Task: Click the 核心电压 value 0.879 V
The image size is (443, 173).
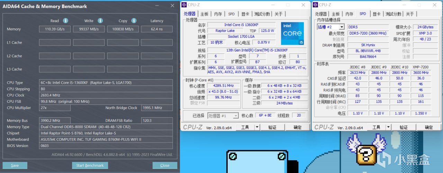Action: [x=264, y=43]
